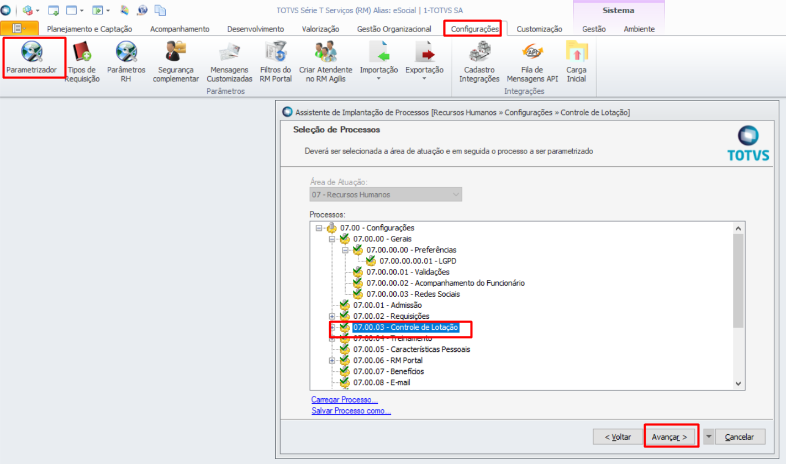Select 07.00.05 - Características Pessoais
Image resolution: width=786 pixels, height=464 pixels.
coord(412,349)
